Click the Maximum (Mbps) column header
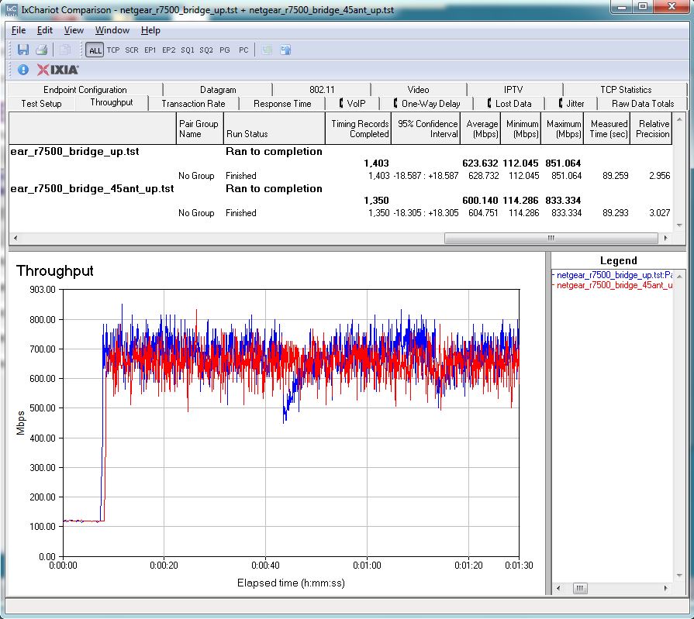This screenshot has width=694, height=619. [562, 129]
